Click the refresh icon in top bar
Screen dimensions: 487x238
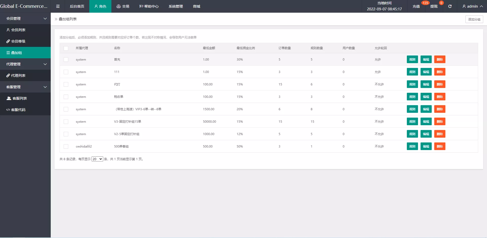pyautogui.click(x=450, y=6)
